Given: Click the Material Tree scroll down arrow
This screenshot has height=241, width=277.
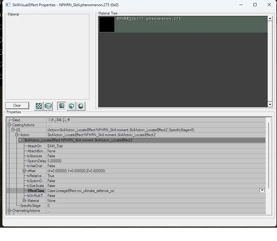Looking at the screenshot, I should [x=270, y=105].
